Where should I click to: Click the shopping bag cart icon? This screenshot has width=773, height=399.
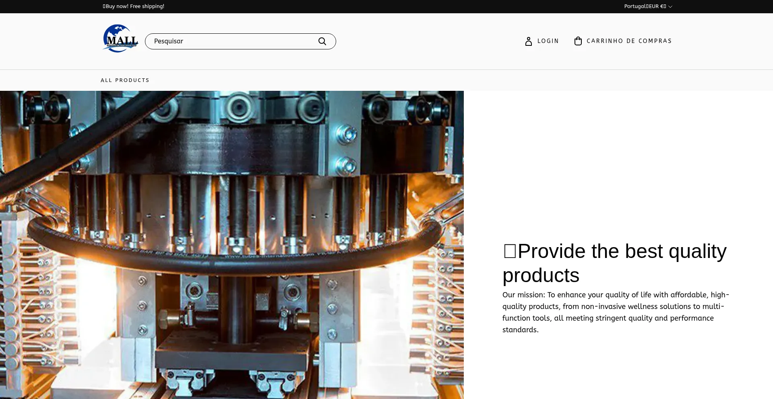pos(578,41)
